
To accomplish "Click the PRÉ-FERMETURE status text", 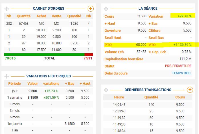I will (x=178, y=66).
